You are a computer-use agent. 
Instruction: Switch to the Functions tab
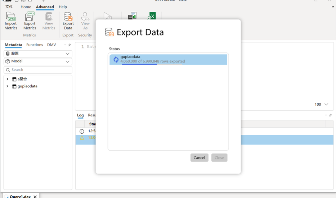[x=35, y=45]
